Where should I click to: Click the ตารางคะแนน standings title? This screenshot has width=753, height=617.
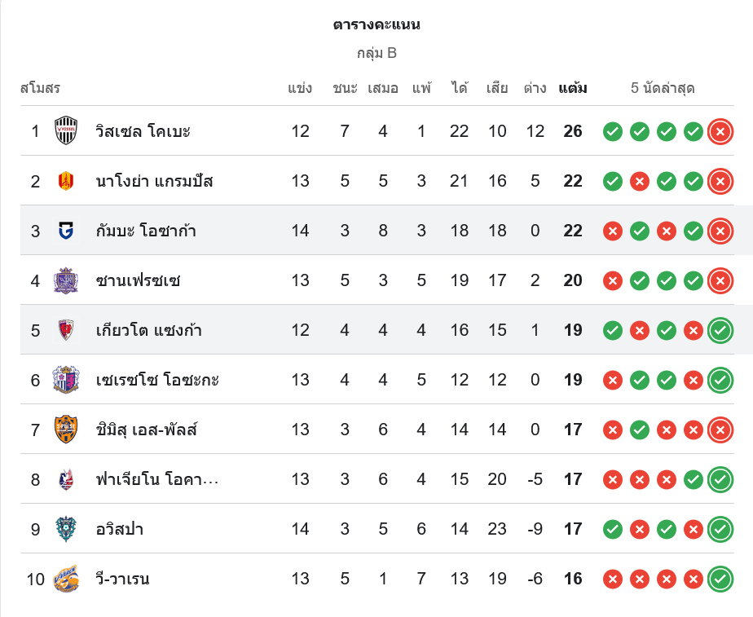pyautogui.click(x=376, y=24)
